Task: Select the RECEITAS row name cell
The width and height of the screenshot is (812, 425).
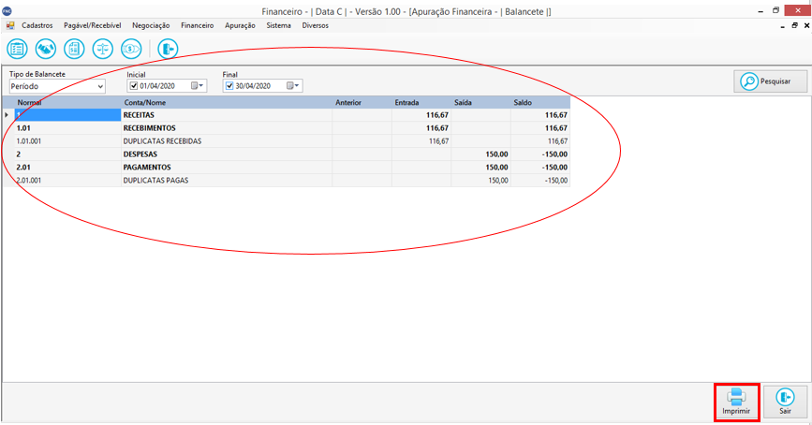Action: [227, 115]
